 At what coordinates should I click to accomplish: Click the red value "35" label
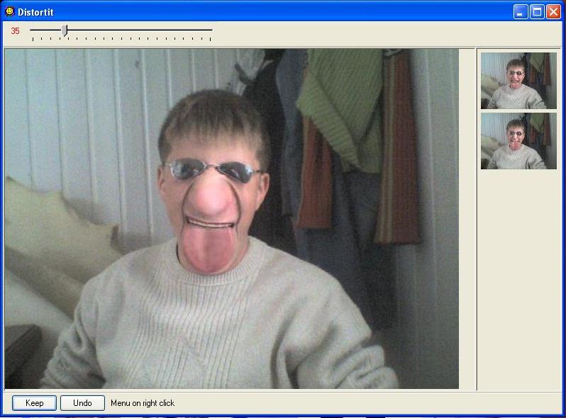[x=15, y=31]
